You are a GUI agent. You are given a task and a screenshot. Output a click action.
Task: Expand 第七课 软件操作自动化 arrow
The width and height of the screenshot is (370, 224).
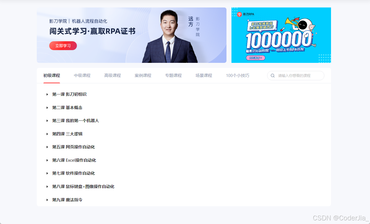click(47, 173)
